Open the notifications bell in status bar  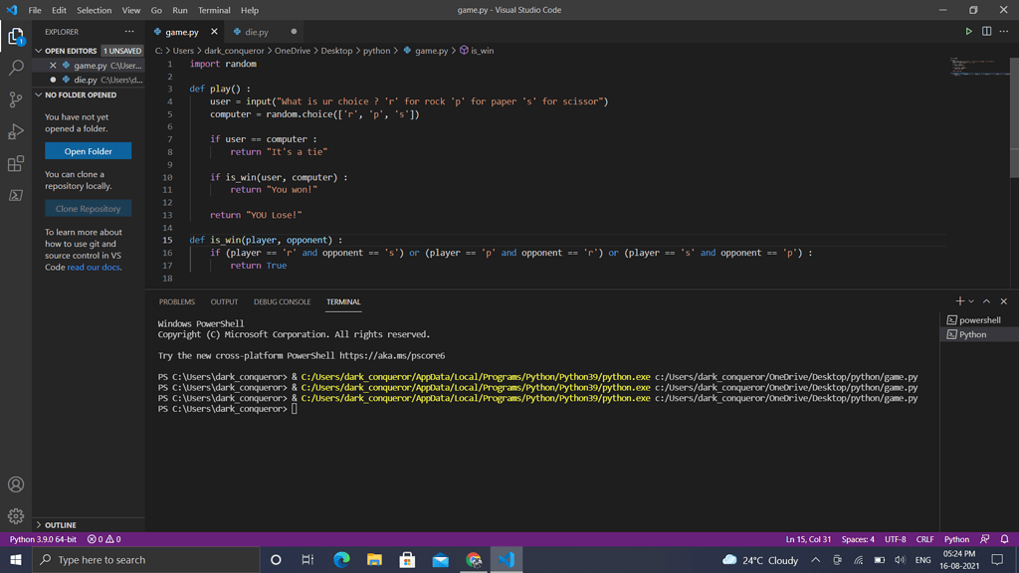pos(1004,539)
